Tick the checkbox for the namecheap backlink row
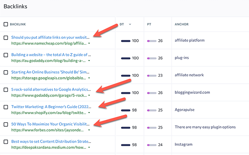 5,38
